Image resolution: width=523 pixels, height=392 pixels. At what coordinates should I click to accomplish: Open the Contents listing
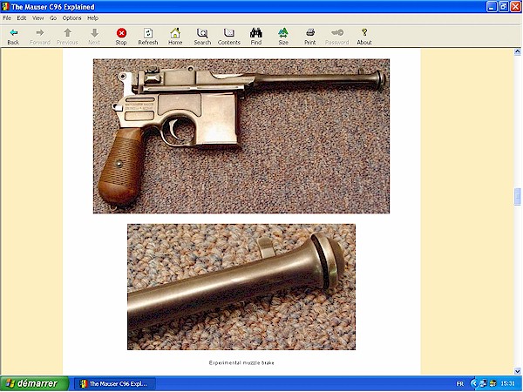(x=228, y=37)
